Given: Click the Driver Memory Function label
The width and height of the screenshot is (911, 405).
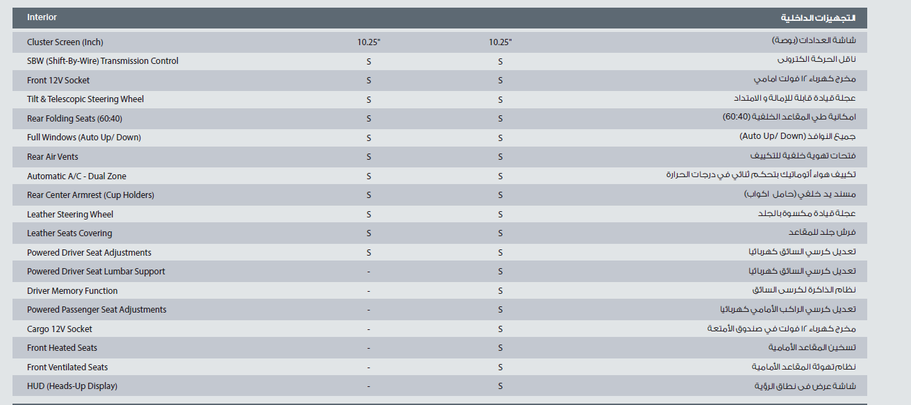Looking at the screenshot, I should pos(72,291).
